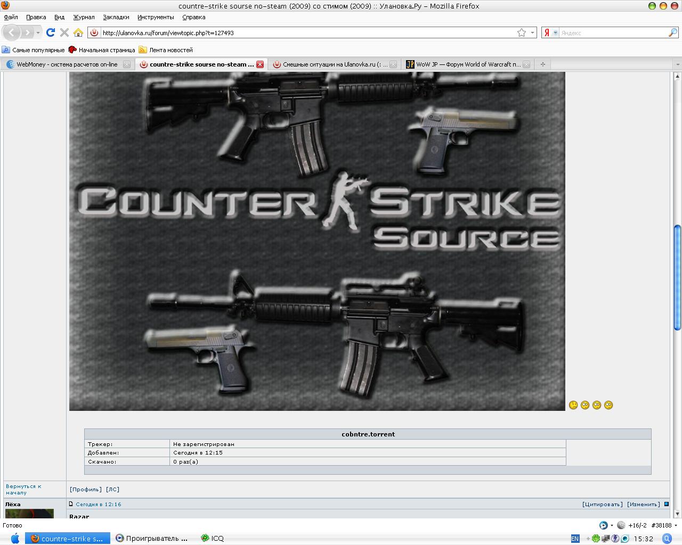Click the vertical page scrollbar thumb
Image resolution: width=682 pixels, height=545 pixels.
click(x=677, y=277)
